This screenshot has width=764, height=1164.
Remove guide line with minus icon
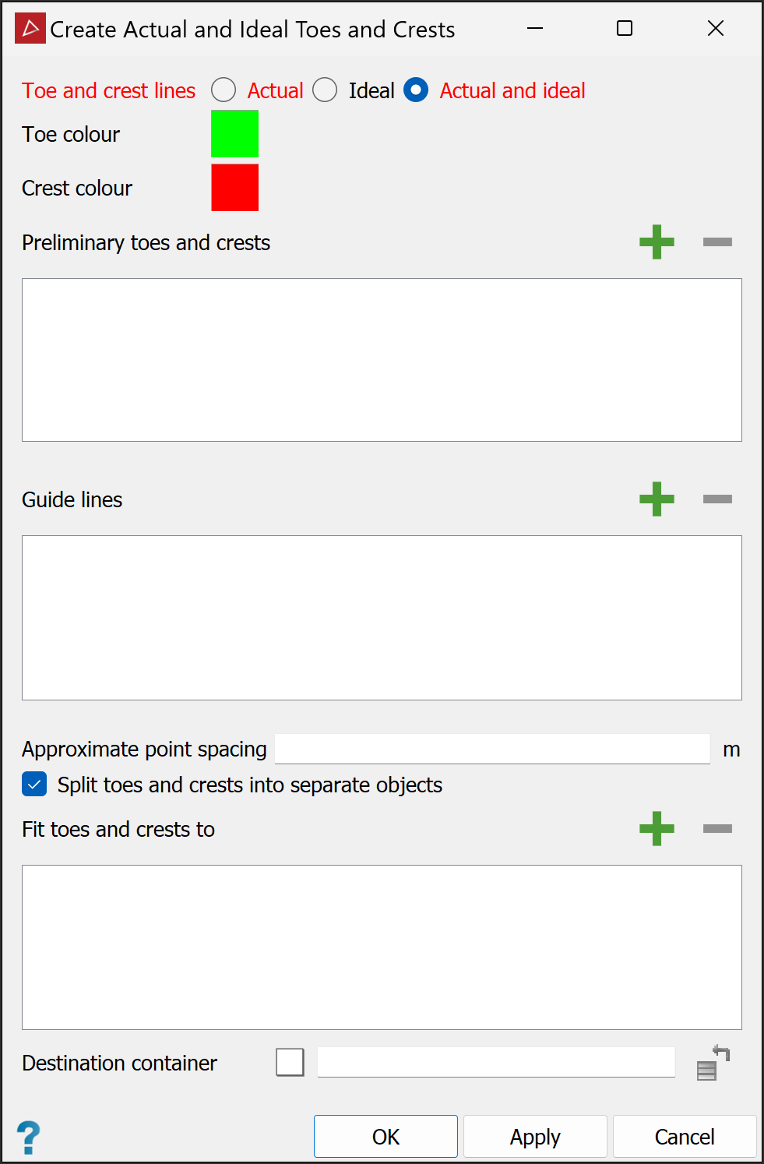coord(717,499)
